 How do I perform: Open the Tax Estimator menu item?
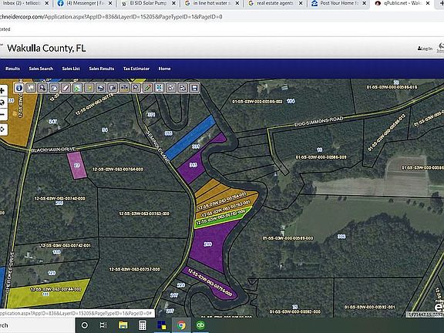(x=136, y=69)
